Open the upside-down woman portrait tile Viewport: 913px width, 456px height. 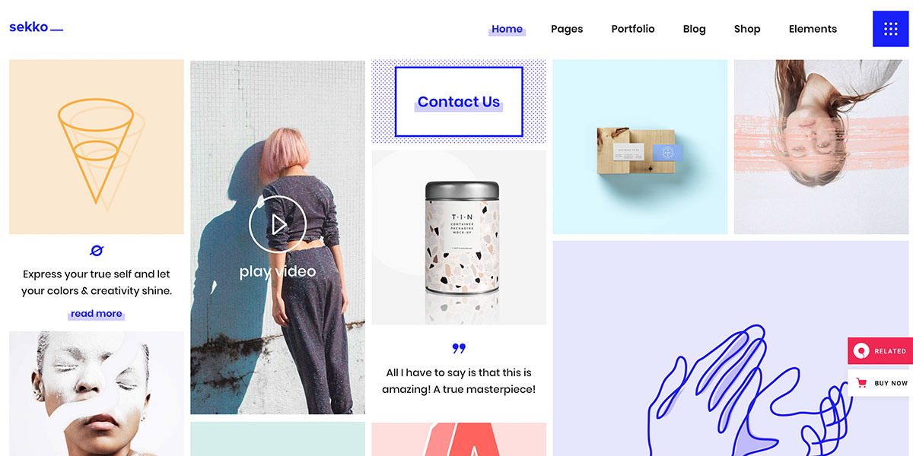pyautogui.click(x=822, y=147)
